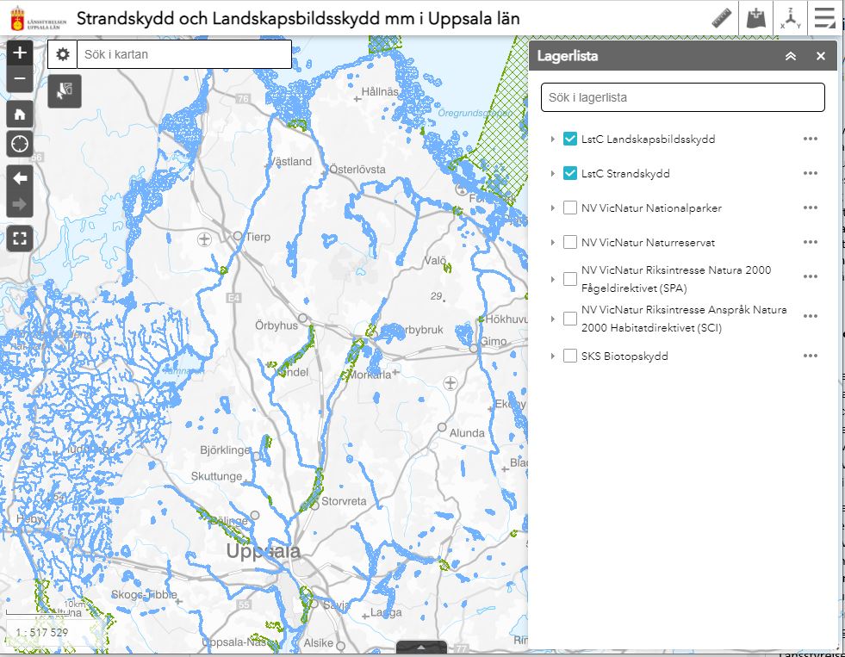Zoom out with the minus button
Image resolution: width=845 pixels, height=657 pixels.
20,79
